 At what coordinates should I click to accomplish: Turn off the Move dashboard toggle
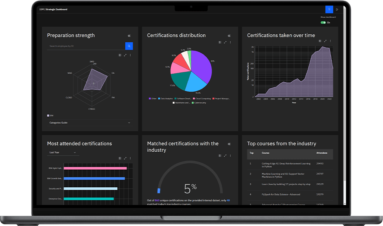tap(323, 22)
